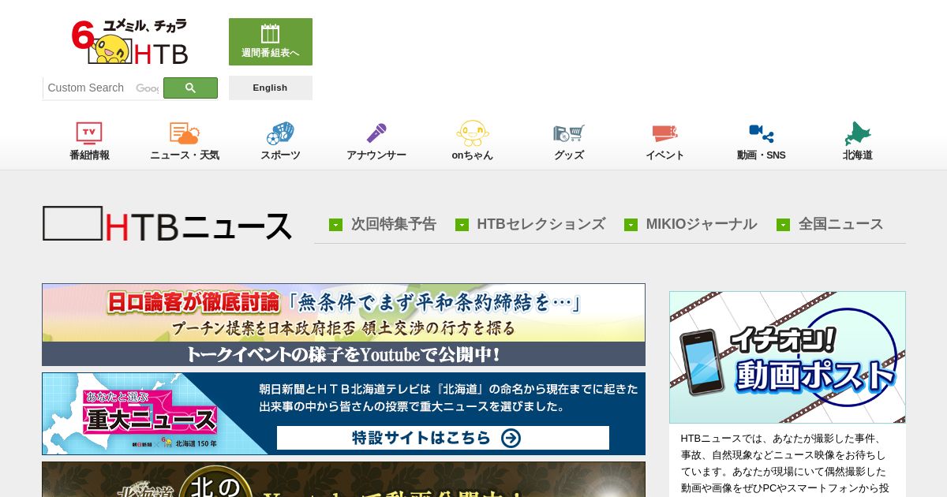Select グッズ menu label
The width and height of the screenshot is (947, 497).
click(x=569, y=155)
